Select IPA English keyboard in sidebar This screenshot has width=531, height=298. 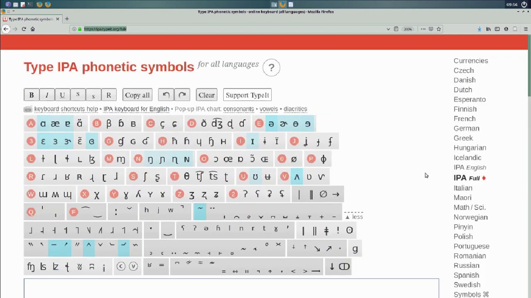click(x=470, y=167)
